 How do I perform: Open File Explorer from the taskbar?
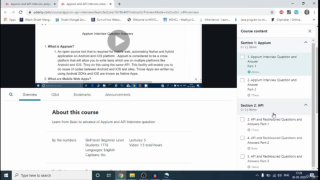point(132,175)
